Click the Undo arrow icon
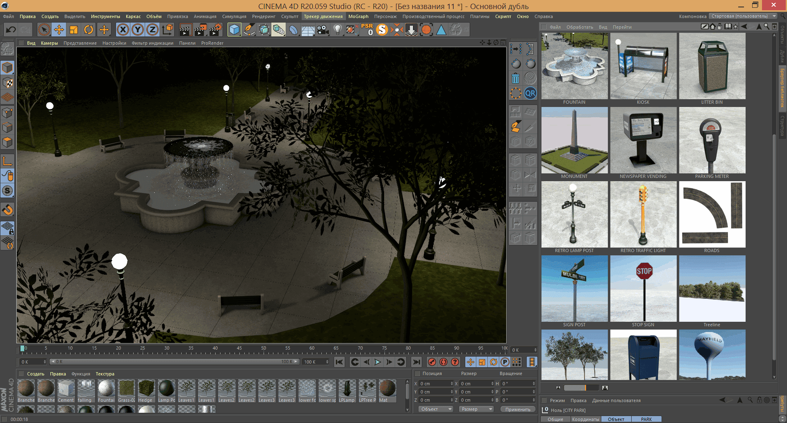 click(x=11, y=30)
